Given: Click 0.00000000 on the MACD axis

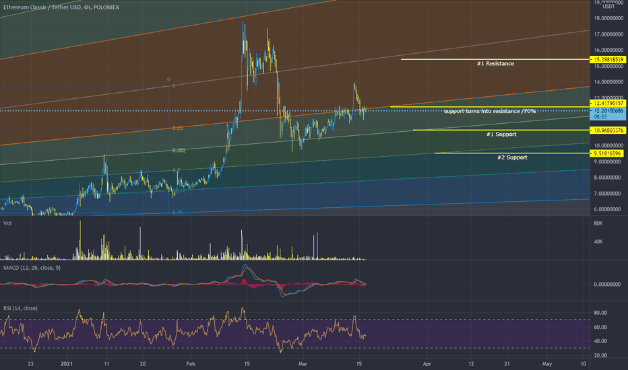Looking at the screenshot, I should pos(607,285).
